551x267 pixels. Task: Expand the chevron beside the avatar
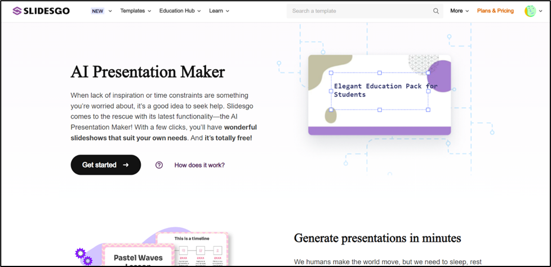(x=540, y=11)
